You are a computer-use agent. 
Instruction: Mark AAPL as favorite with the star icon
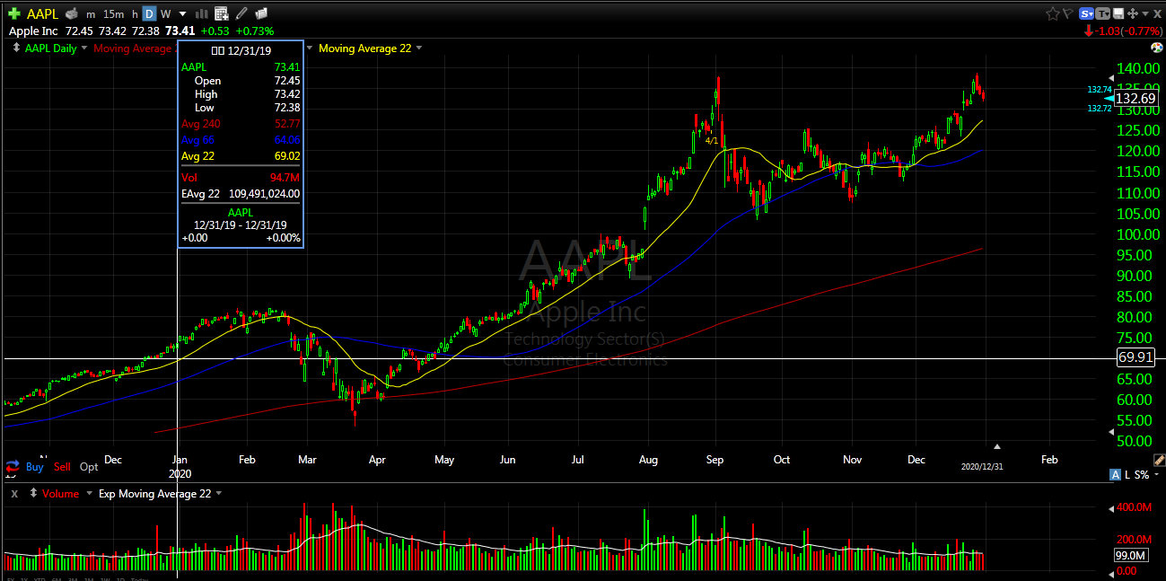click(1053, 13)
